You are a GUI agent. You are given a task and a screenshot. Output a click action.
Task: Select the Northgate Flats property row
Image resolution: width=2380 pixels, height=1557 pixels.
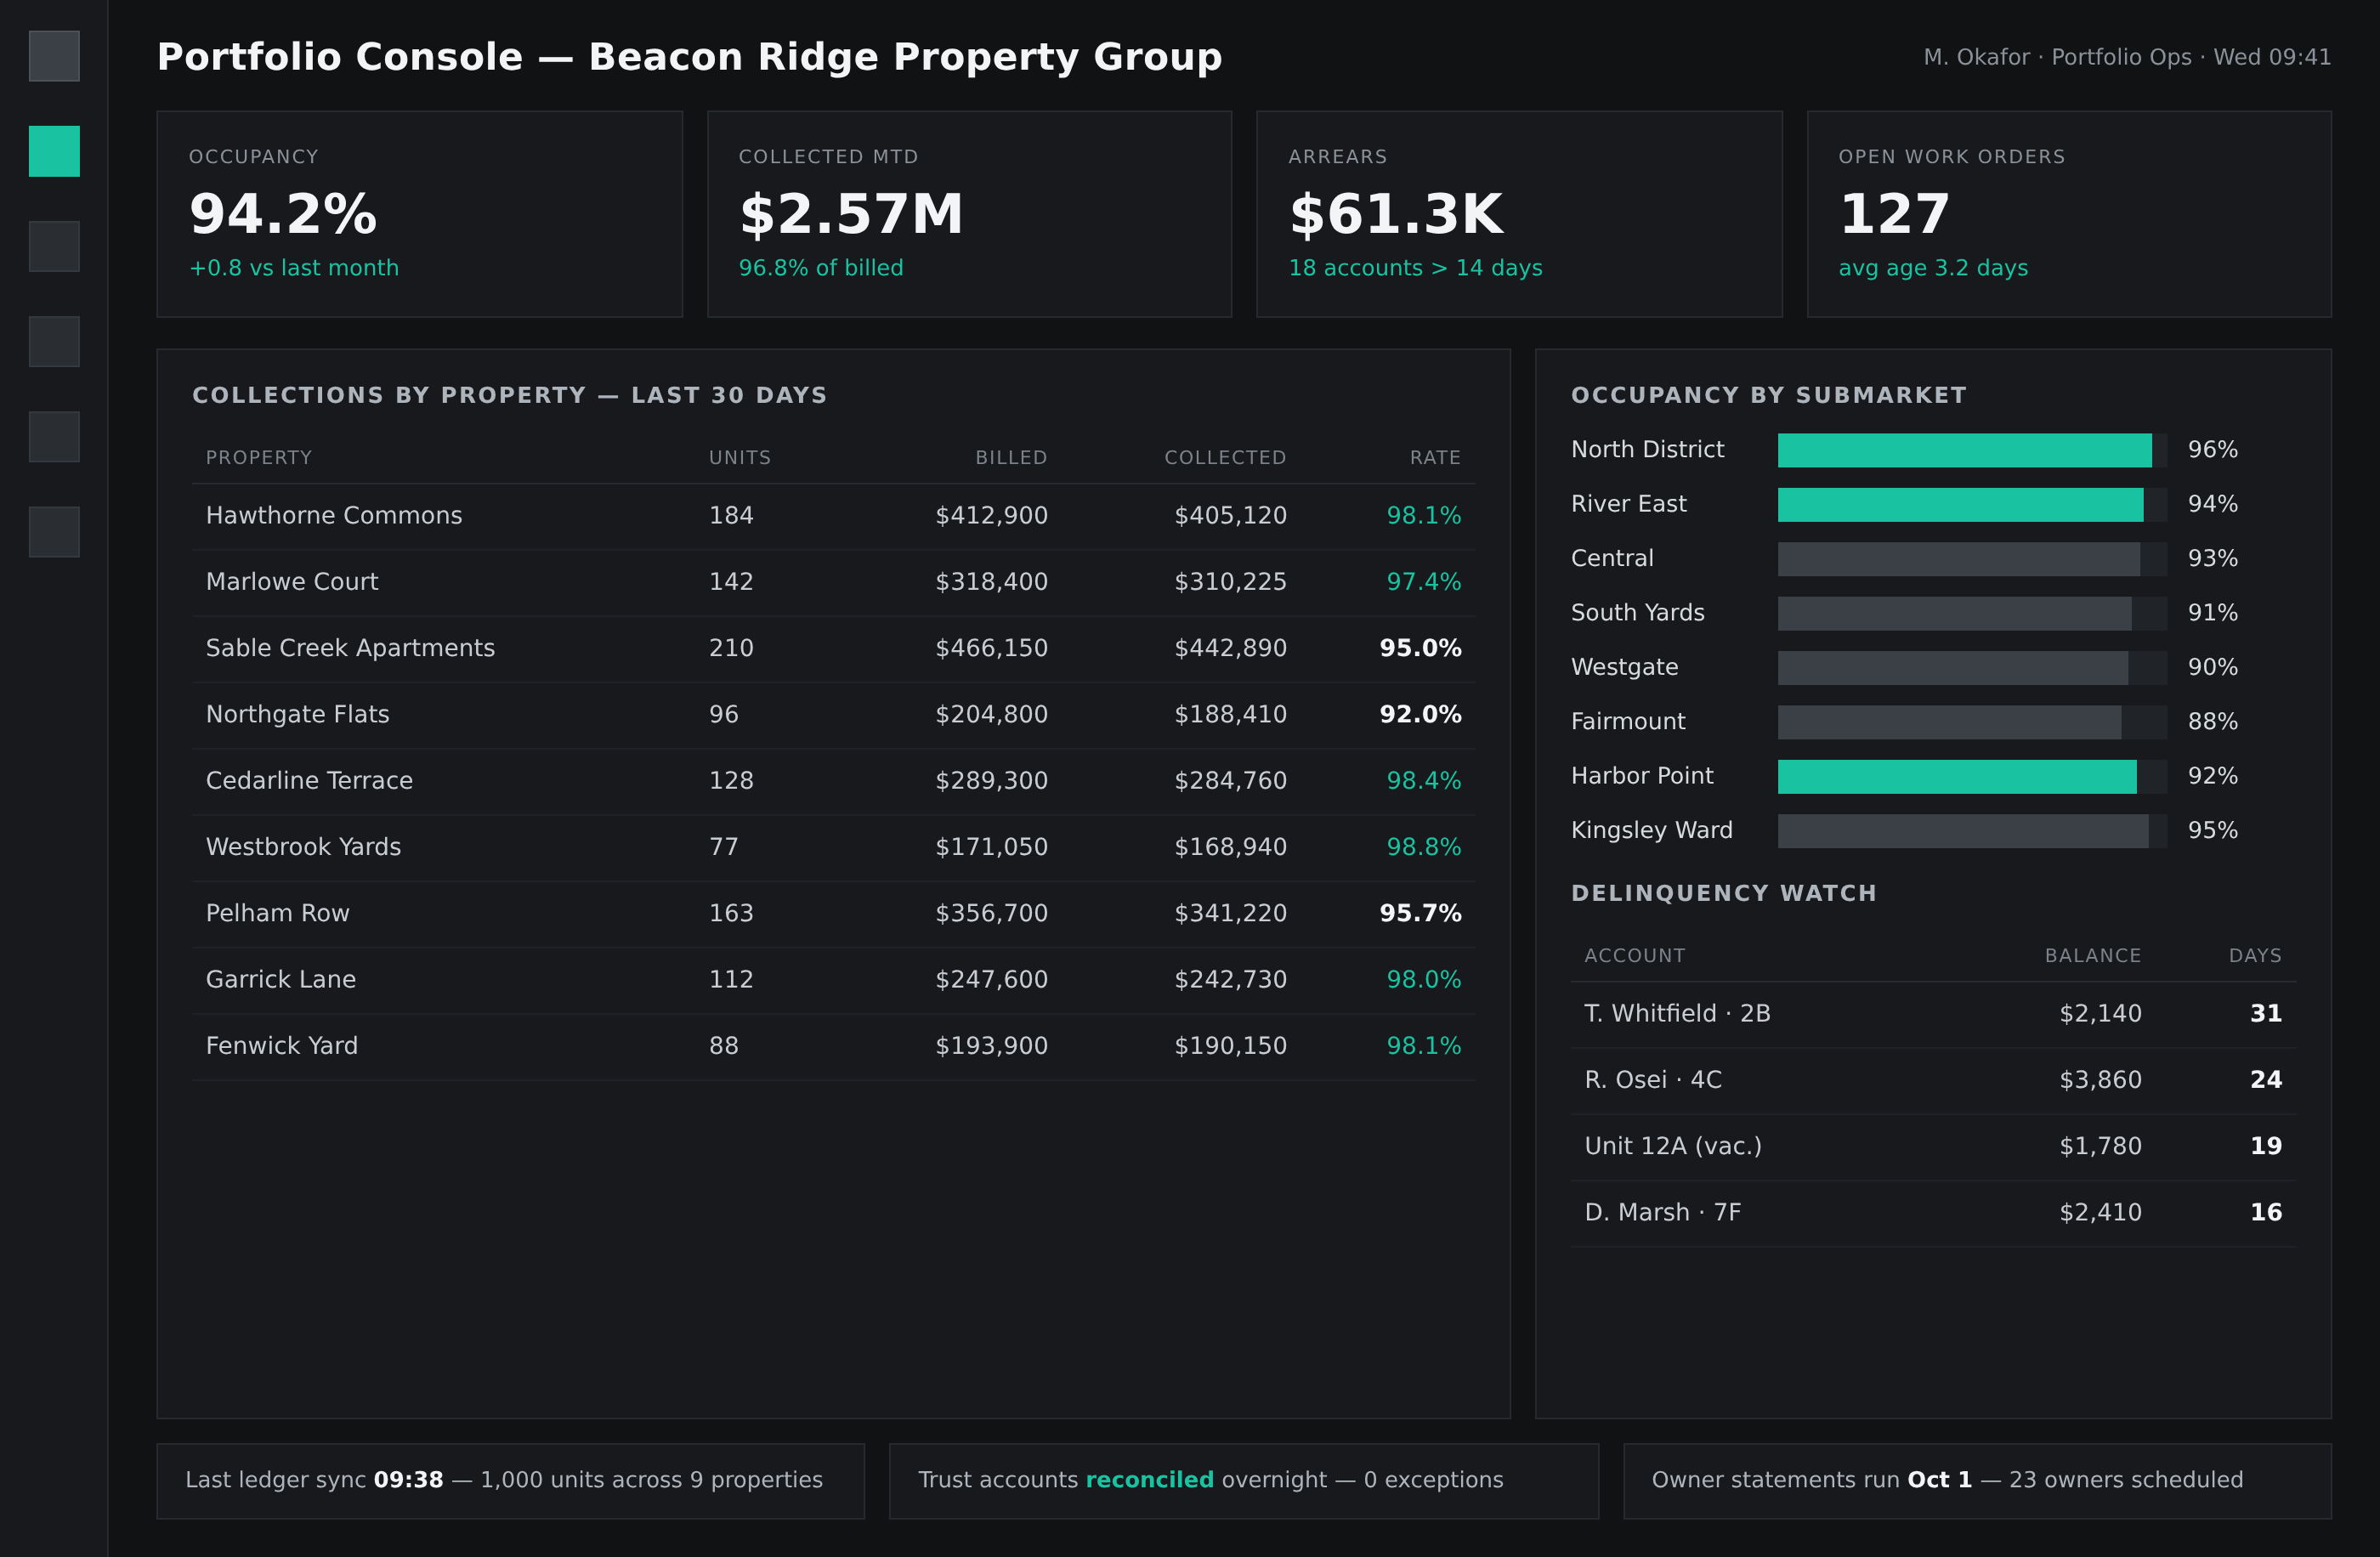point(833,715)
